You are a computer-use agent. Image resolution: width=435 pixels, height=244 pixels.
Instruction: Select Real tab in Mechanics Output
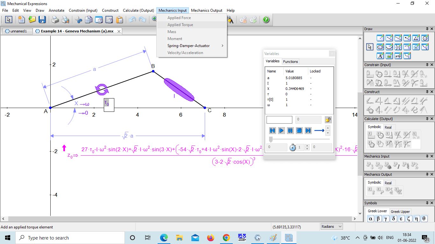(x=388, y=183)
